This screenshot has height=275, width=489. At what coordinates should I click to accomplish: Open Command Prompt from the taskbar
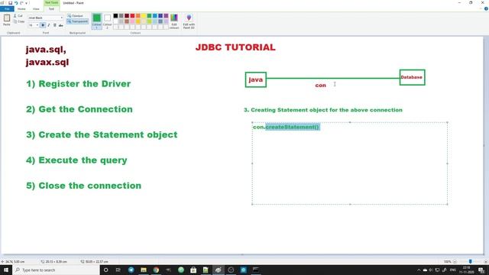pyautogui.click(x=255, y=270)
